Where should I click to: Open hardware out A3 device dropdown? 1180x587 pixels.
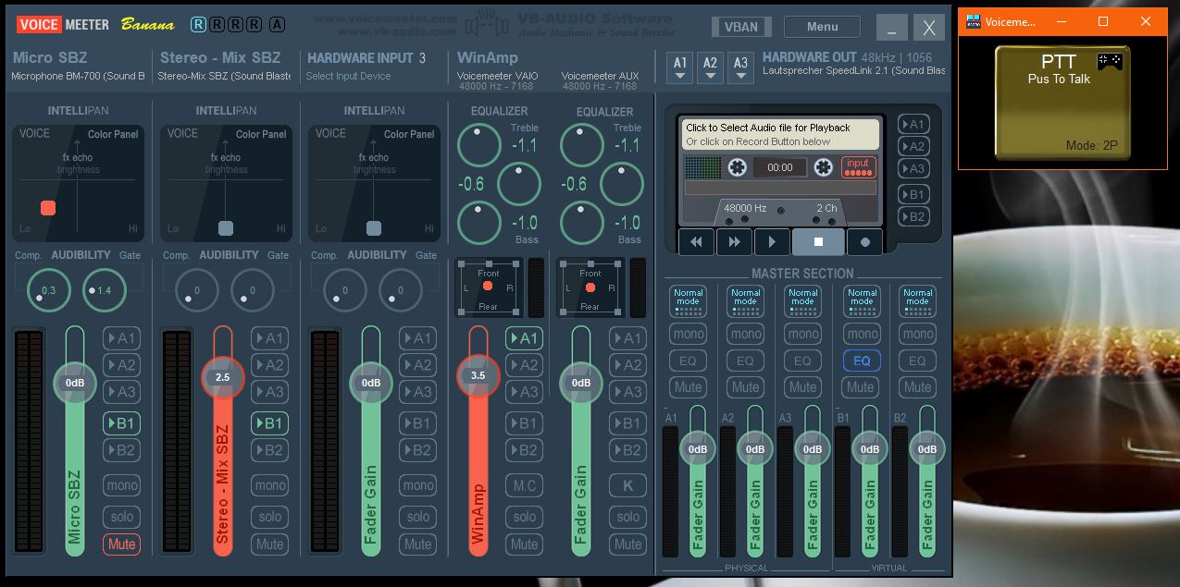point(739,67)
